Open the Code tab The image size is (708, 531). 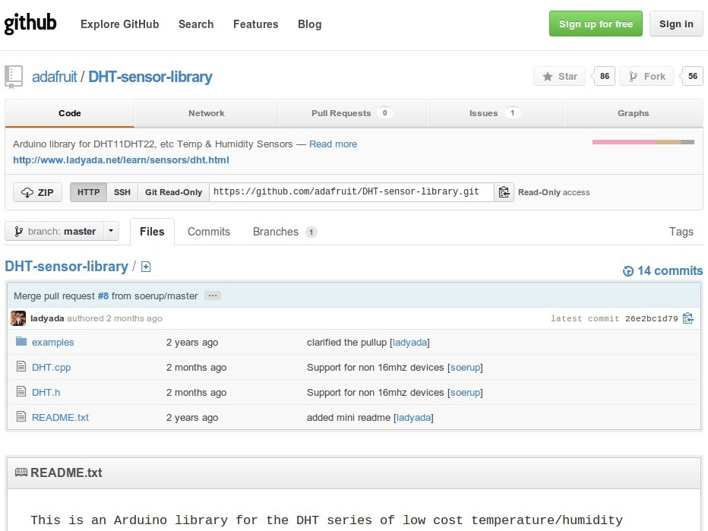point(70,113)
